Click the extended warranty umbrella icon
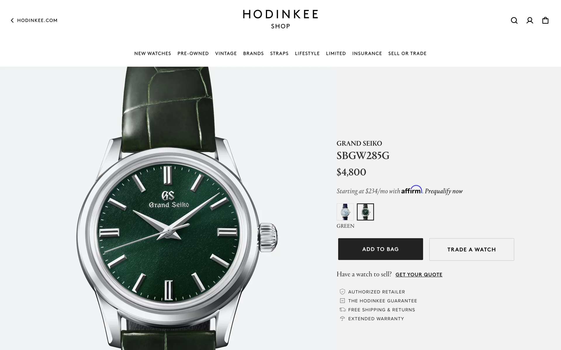This screenshot has height=350, width=561. 342,318
